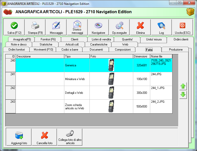
Task: Click file name '244_1.JPG' cell
Action: click(x=161, y=93)
